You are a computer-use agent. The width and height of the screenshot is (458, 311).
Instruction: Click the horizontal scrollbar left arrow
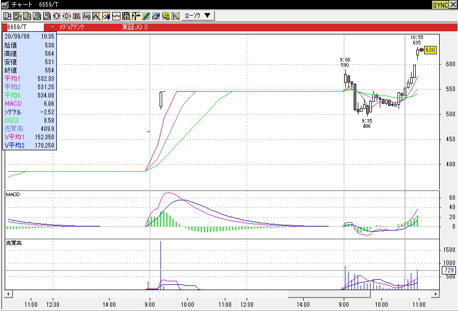pos(8,294)
